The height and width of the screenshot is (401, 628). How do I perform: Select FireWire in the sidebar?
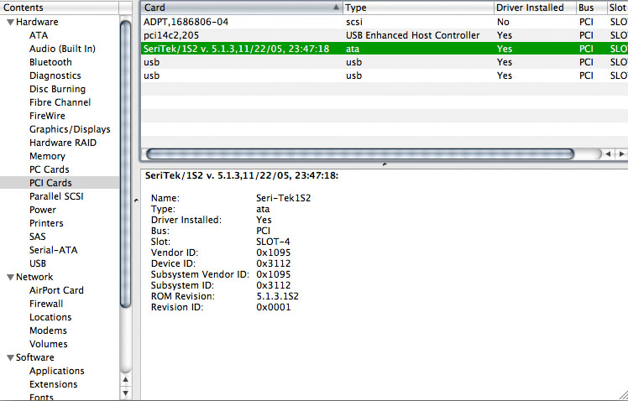click(47, 116)
